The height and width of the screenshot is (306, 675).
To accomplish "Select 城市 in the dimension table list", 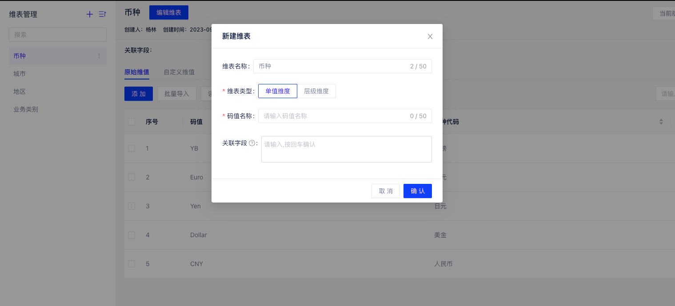I will [x=20, y=74].
